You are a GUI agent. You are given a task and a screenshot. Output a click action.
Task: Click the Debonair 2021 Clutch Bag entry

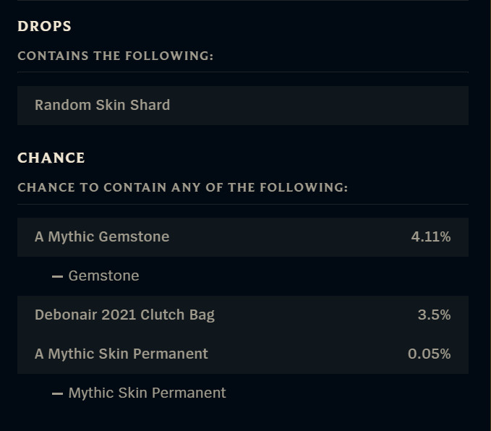[x=124, y=315]
